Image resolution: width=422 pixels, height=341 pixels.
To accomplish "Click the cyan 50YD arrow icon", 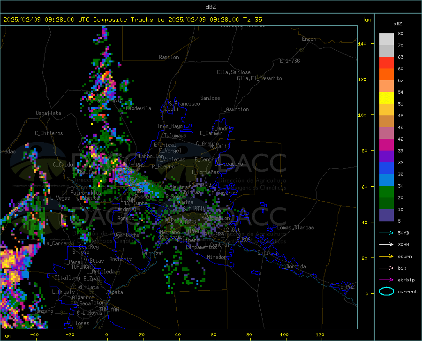I will point(386,233).
